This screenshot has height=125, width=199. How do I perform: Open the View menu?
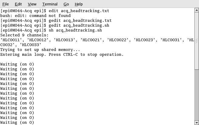point(32,4)
